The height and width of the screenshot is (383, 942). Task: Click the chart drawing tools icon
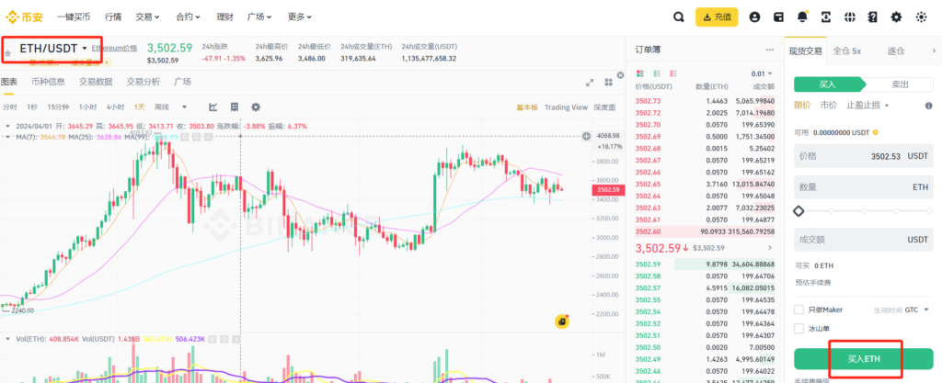click(x=213, y=107)
